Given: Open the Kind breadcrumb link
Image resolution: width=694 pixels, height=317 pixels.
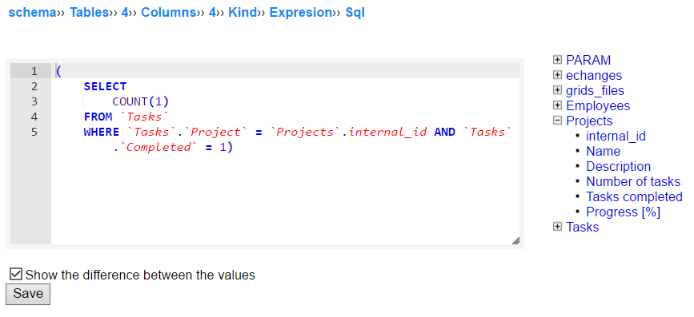Looking at the screenshot, I should click(x=242, y=13).
